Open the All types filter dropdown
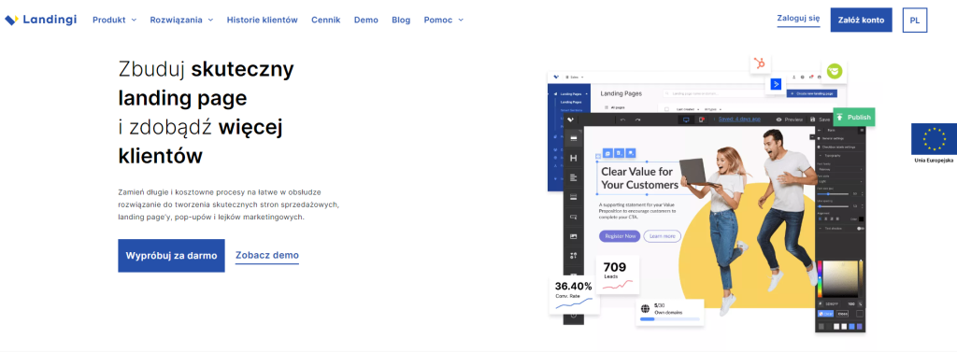The width and height of the screenshot is (957, 352). [x=713, y=108]
